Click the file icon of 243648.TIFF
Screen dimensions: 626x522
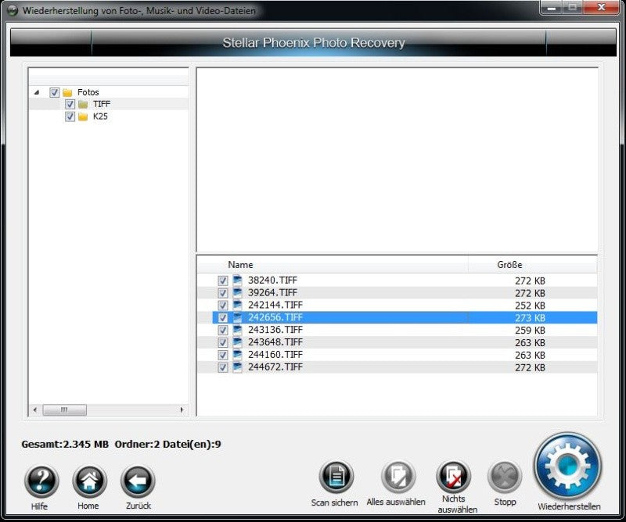pyautogui.click(x=238, y=342)
